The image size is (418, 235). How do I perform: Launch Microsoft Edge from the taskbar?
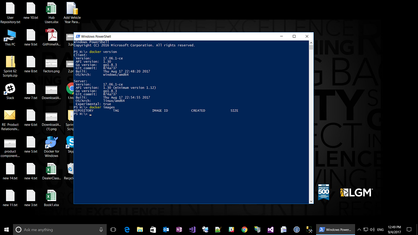click(127, 230)
